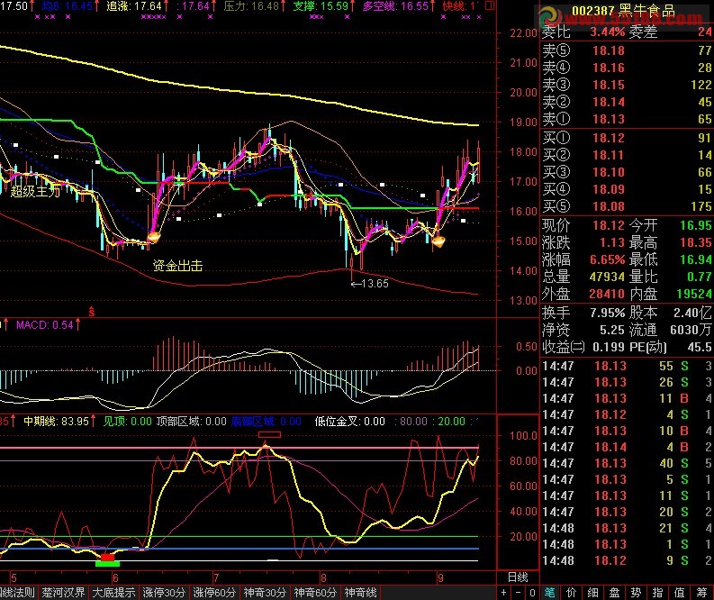
Task: Click the MACD indicator label
Action: (42, 325)
